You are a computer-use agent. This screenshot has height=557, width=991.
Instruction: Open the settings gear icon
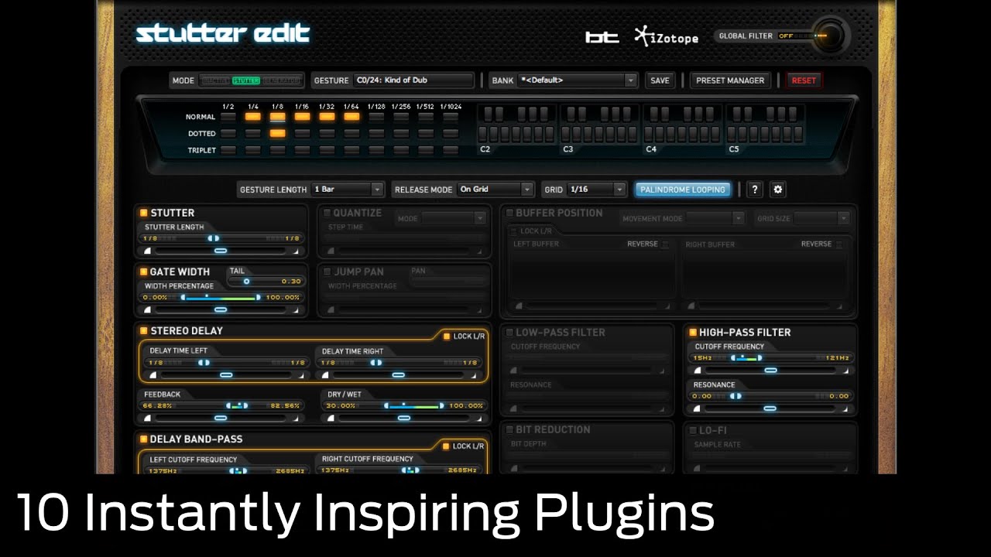(x=778, y=190)
